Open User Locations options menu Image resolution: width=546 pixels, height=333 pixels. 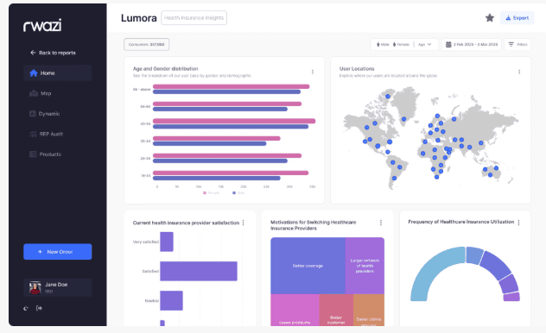pos(519,72)
